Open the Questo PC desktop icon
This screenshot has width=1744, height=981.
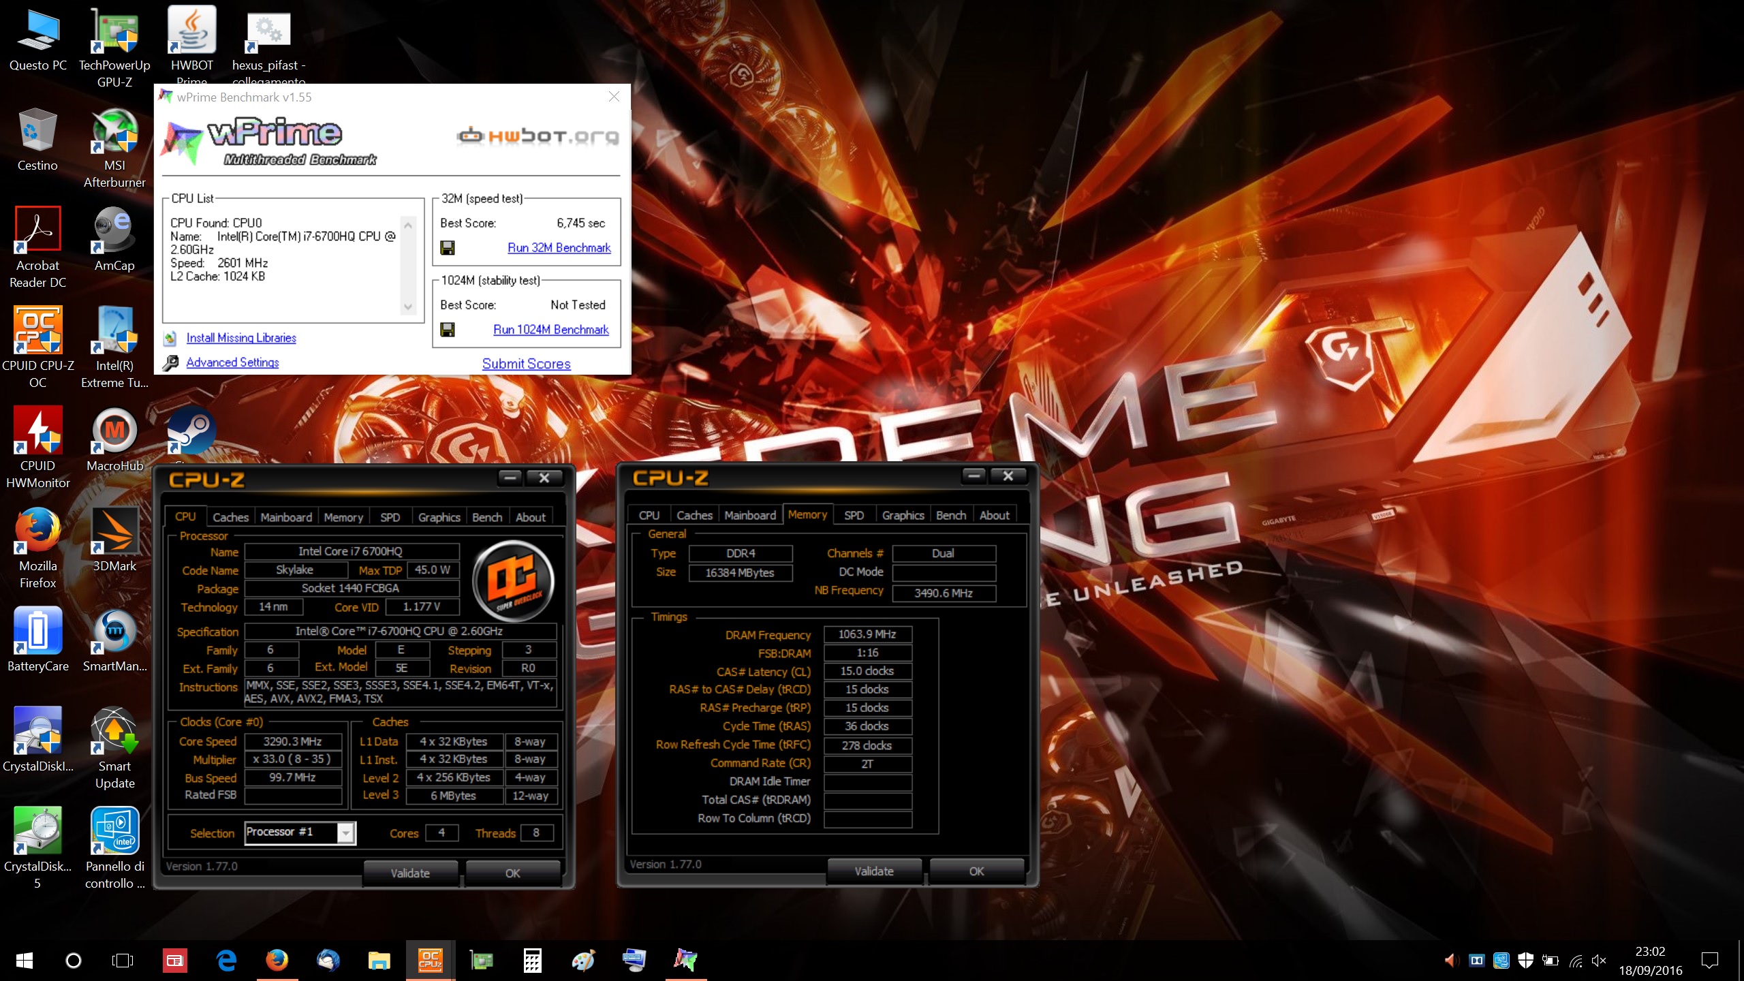point(38,40)
